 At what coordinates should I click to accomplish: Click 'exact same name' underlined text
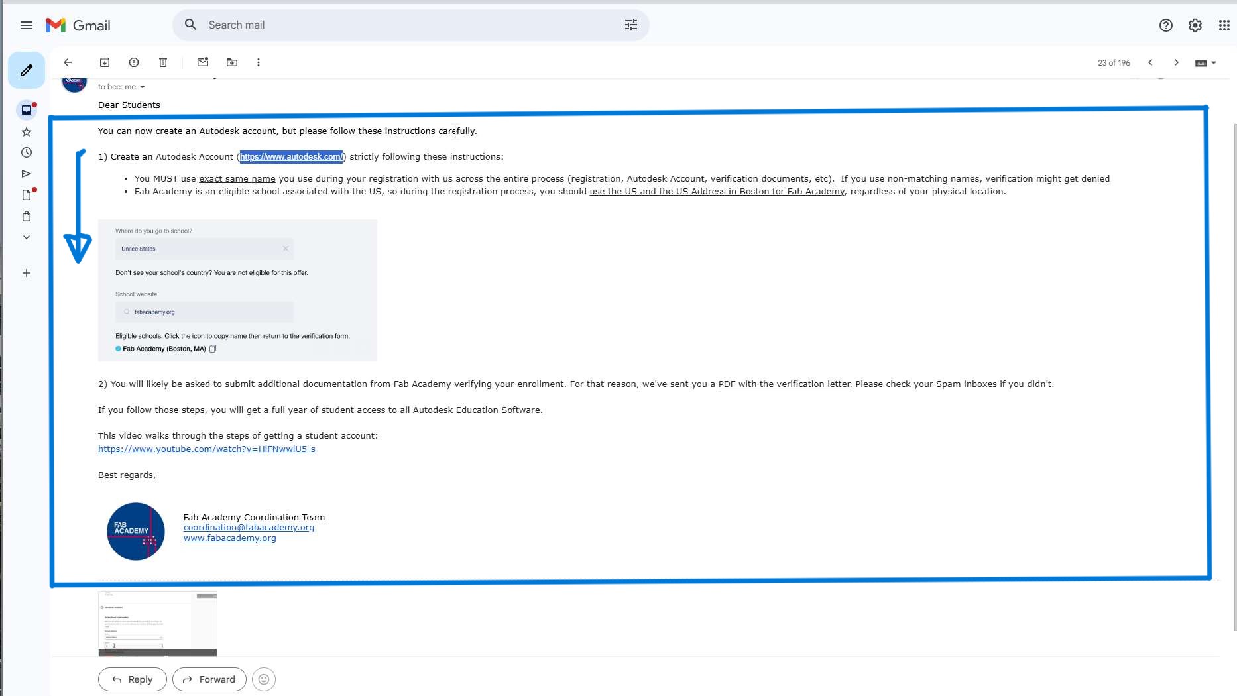point(237,179)
